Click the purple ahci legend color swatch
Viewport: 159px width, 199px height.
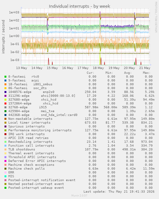point(5,96)
